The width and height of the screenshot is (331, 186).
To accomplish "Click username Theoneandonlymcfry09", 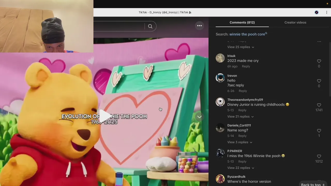I will pos(245,100).
